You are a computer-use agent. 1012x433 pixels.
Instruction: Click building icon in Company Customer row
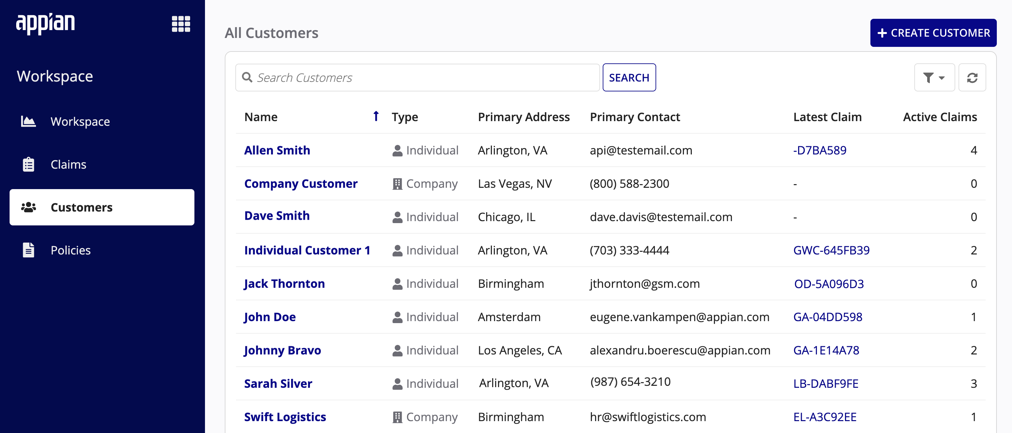click(x=397, y=184)
